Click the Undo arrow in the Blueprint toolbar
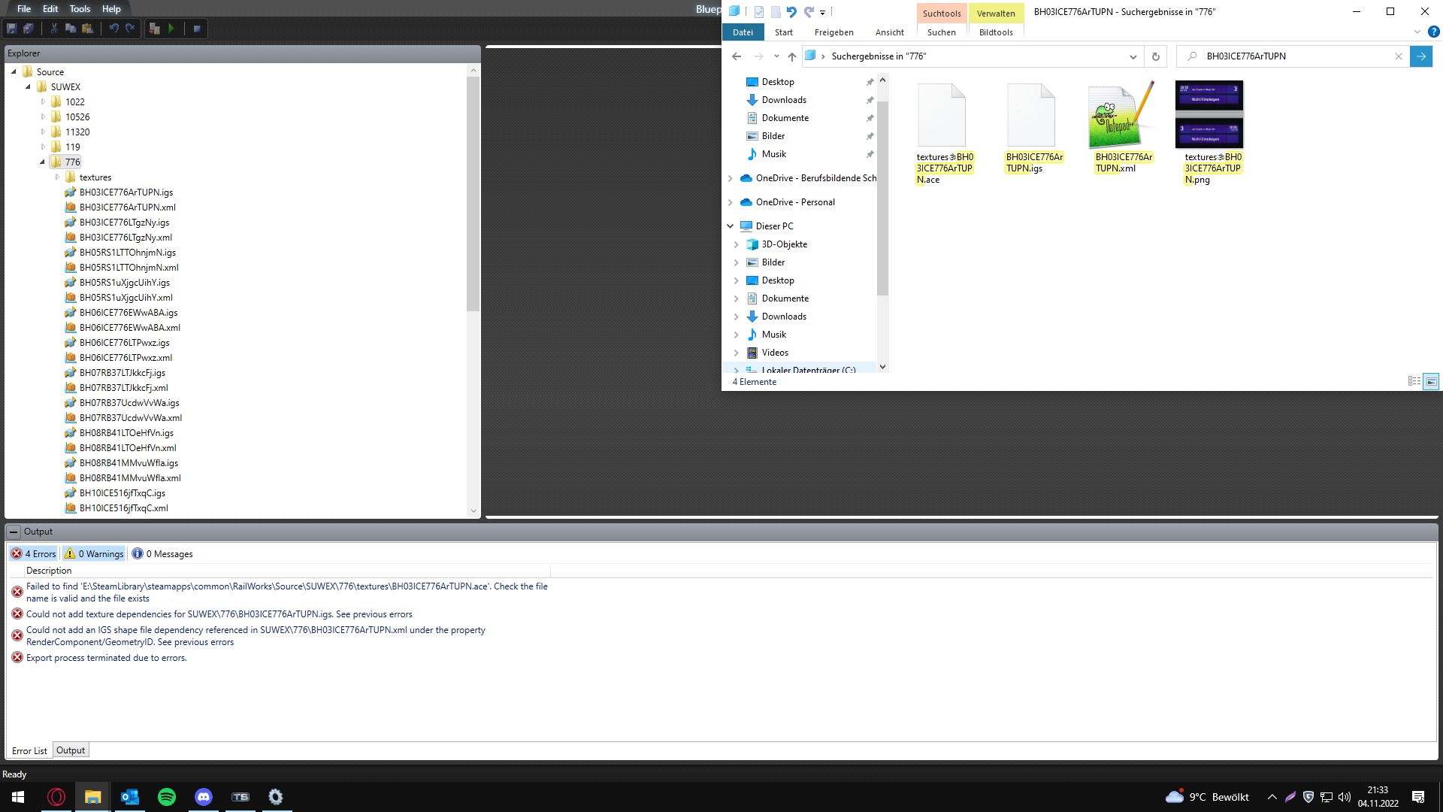Screen dimensions: 1443x812 [113, 29]
